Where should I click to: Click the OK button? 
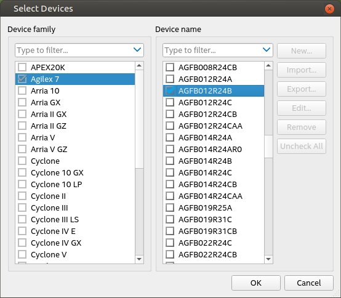tap(256, 283)
